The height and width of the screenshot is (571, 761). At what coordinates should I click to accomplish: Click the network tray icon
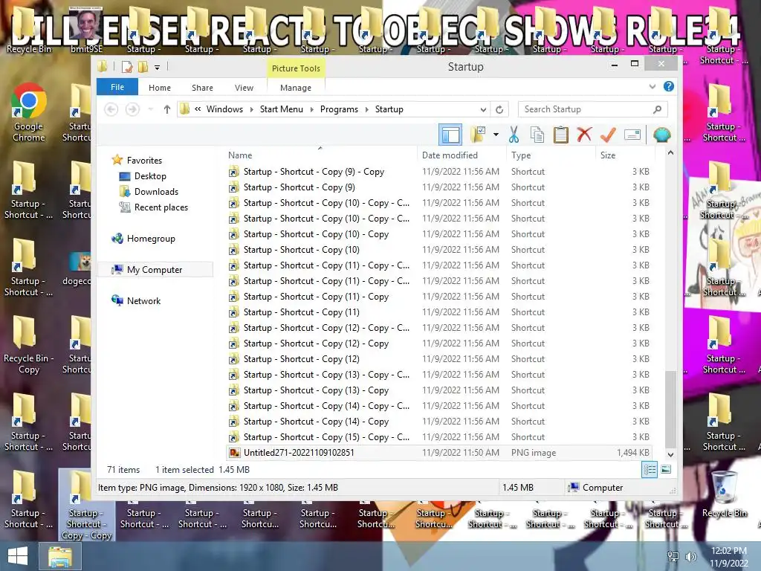673,557
